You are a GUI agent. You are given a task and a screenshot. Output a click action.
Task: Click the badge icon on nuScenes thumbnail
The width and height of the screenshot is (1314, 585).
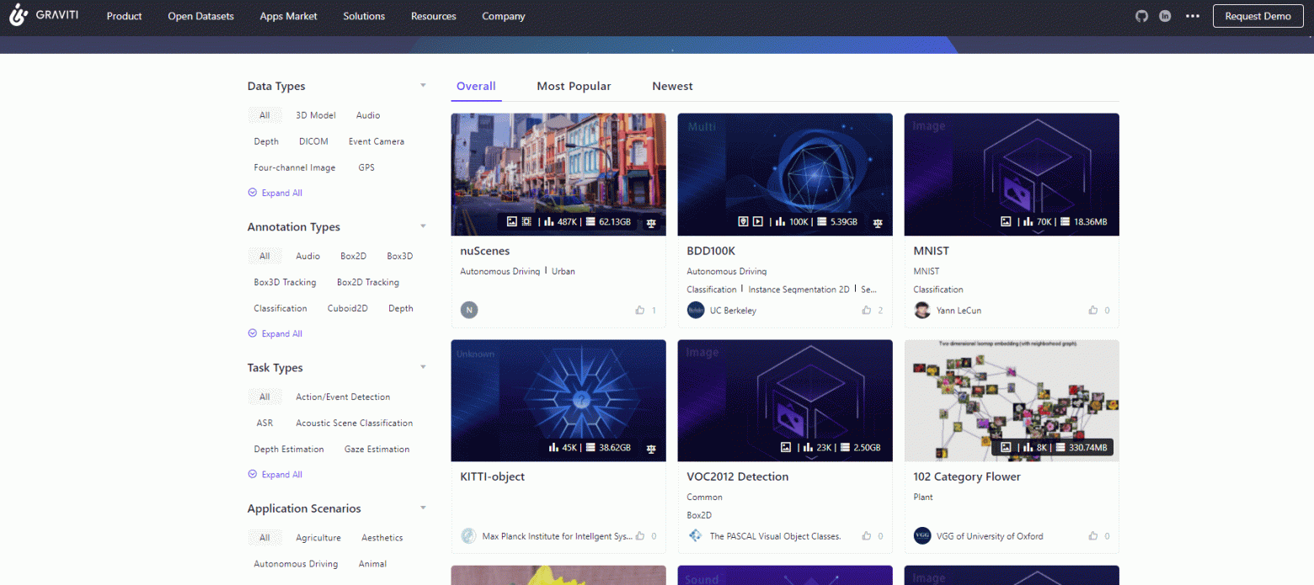[x=651, y=222]
